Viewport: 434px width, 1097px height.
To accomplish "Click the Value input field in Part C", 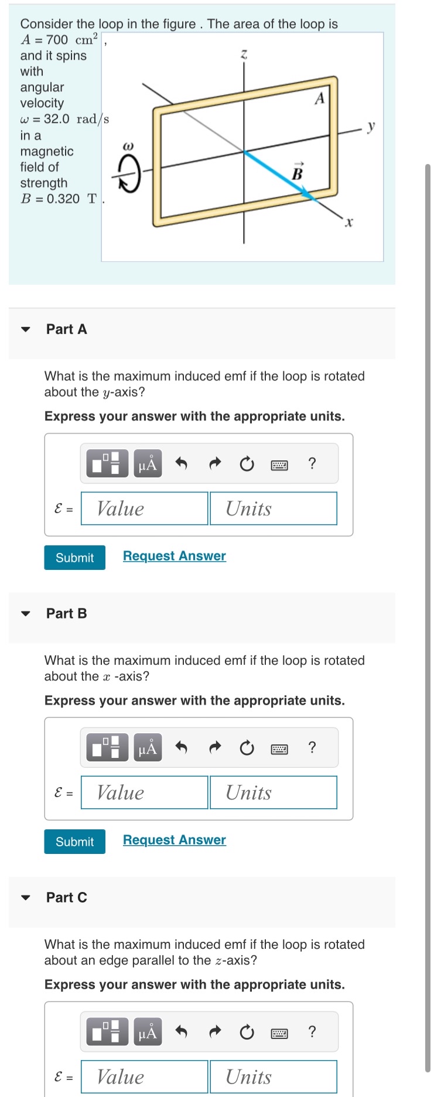I will (143, 1077).
